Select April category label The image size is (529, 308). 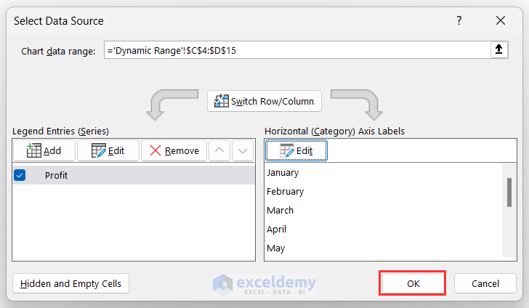[x=277, y=229]
